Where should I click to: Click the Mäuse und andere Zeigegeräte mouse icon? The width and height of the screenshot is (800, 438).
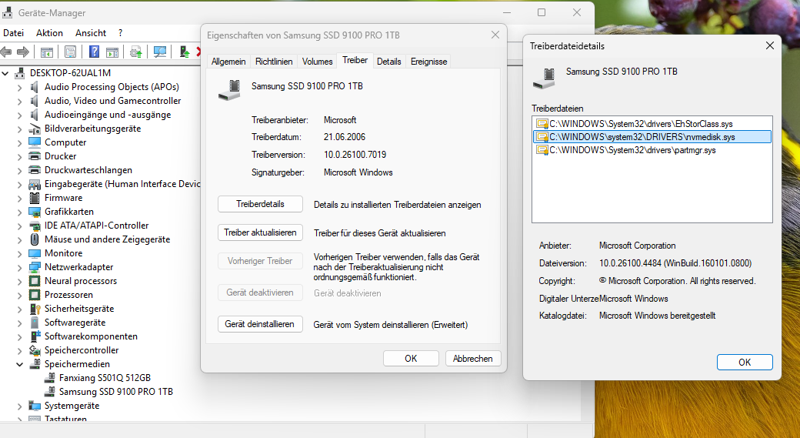tap(34, 239)
